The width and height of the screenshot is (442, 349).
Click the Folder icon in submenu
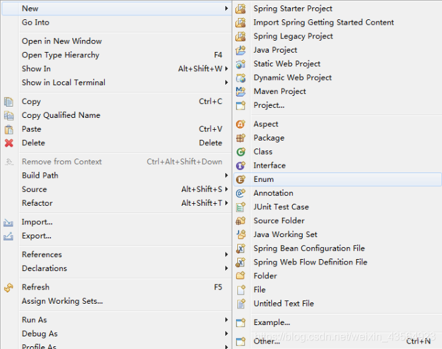click(x=241, y=276)
